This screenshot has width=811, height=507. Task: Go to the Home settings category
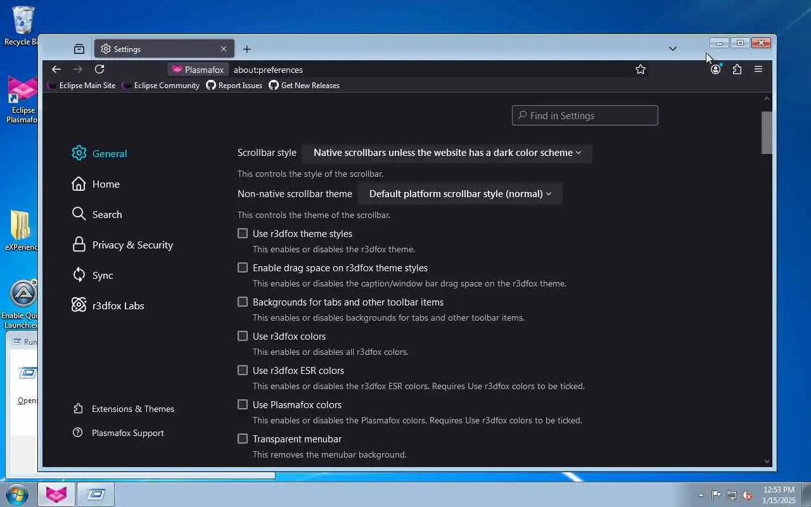click(x=96, y=184)
